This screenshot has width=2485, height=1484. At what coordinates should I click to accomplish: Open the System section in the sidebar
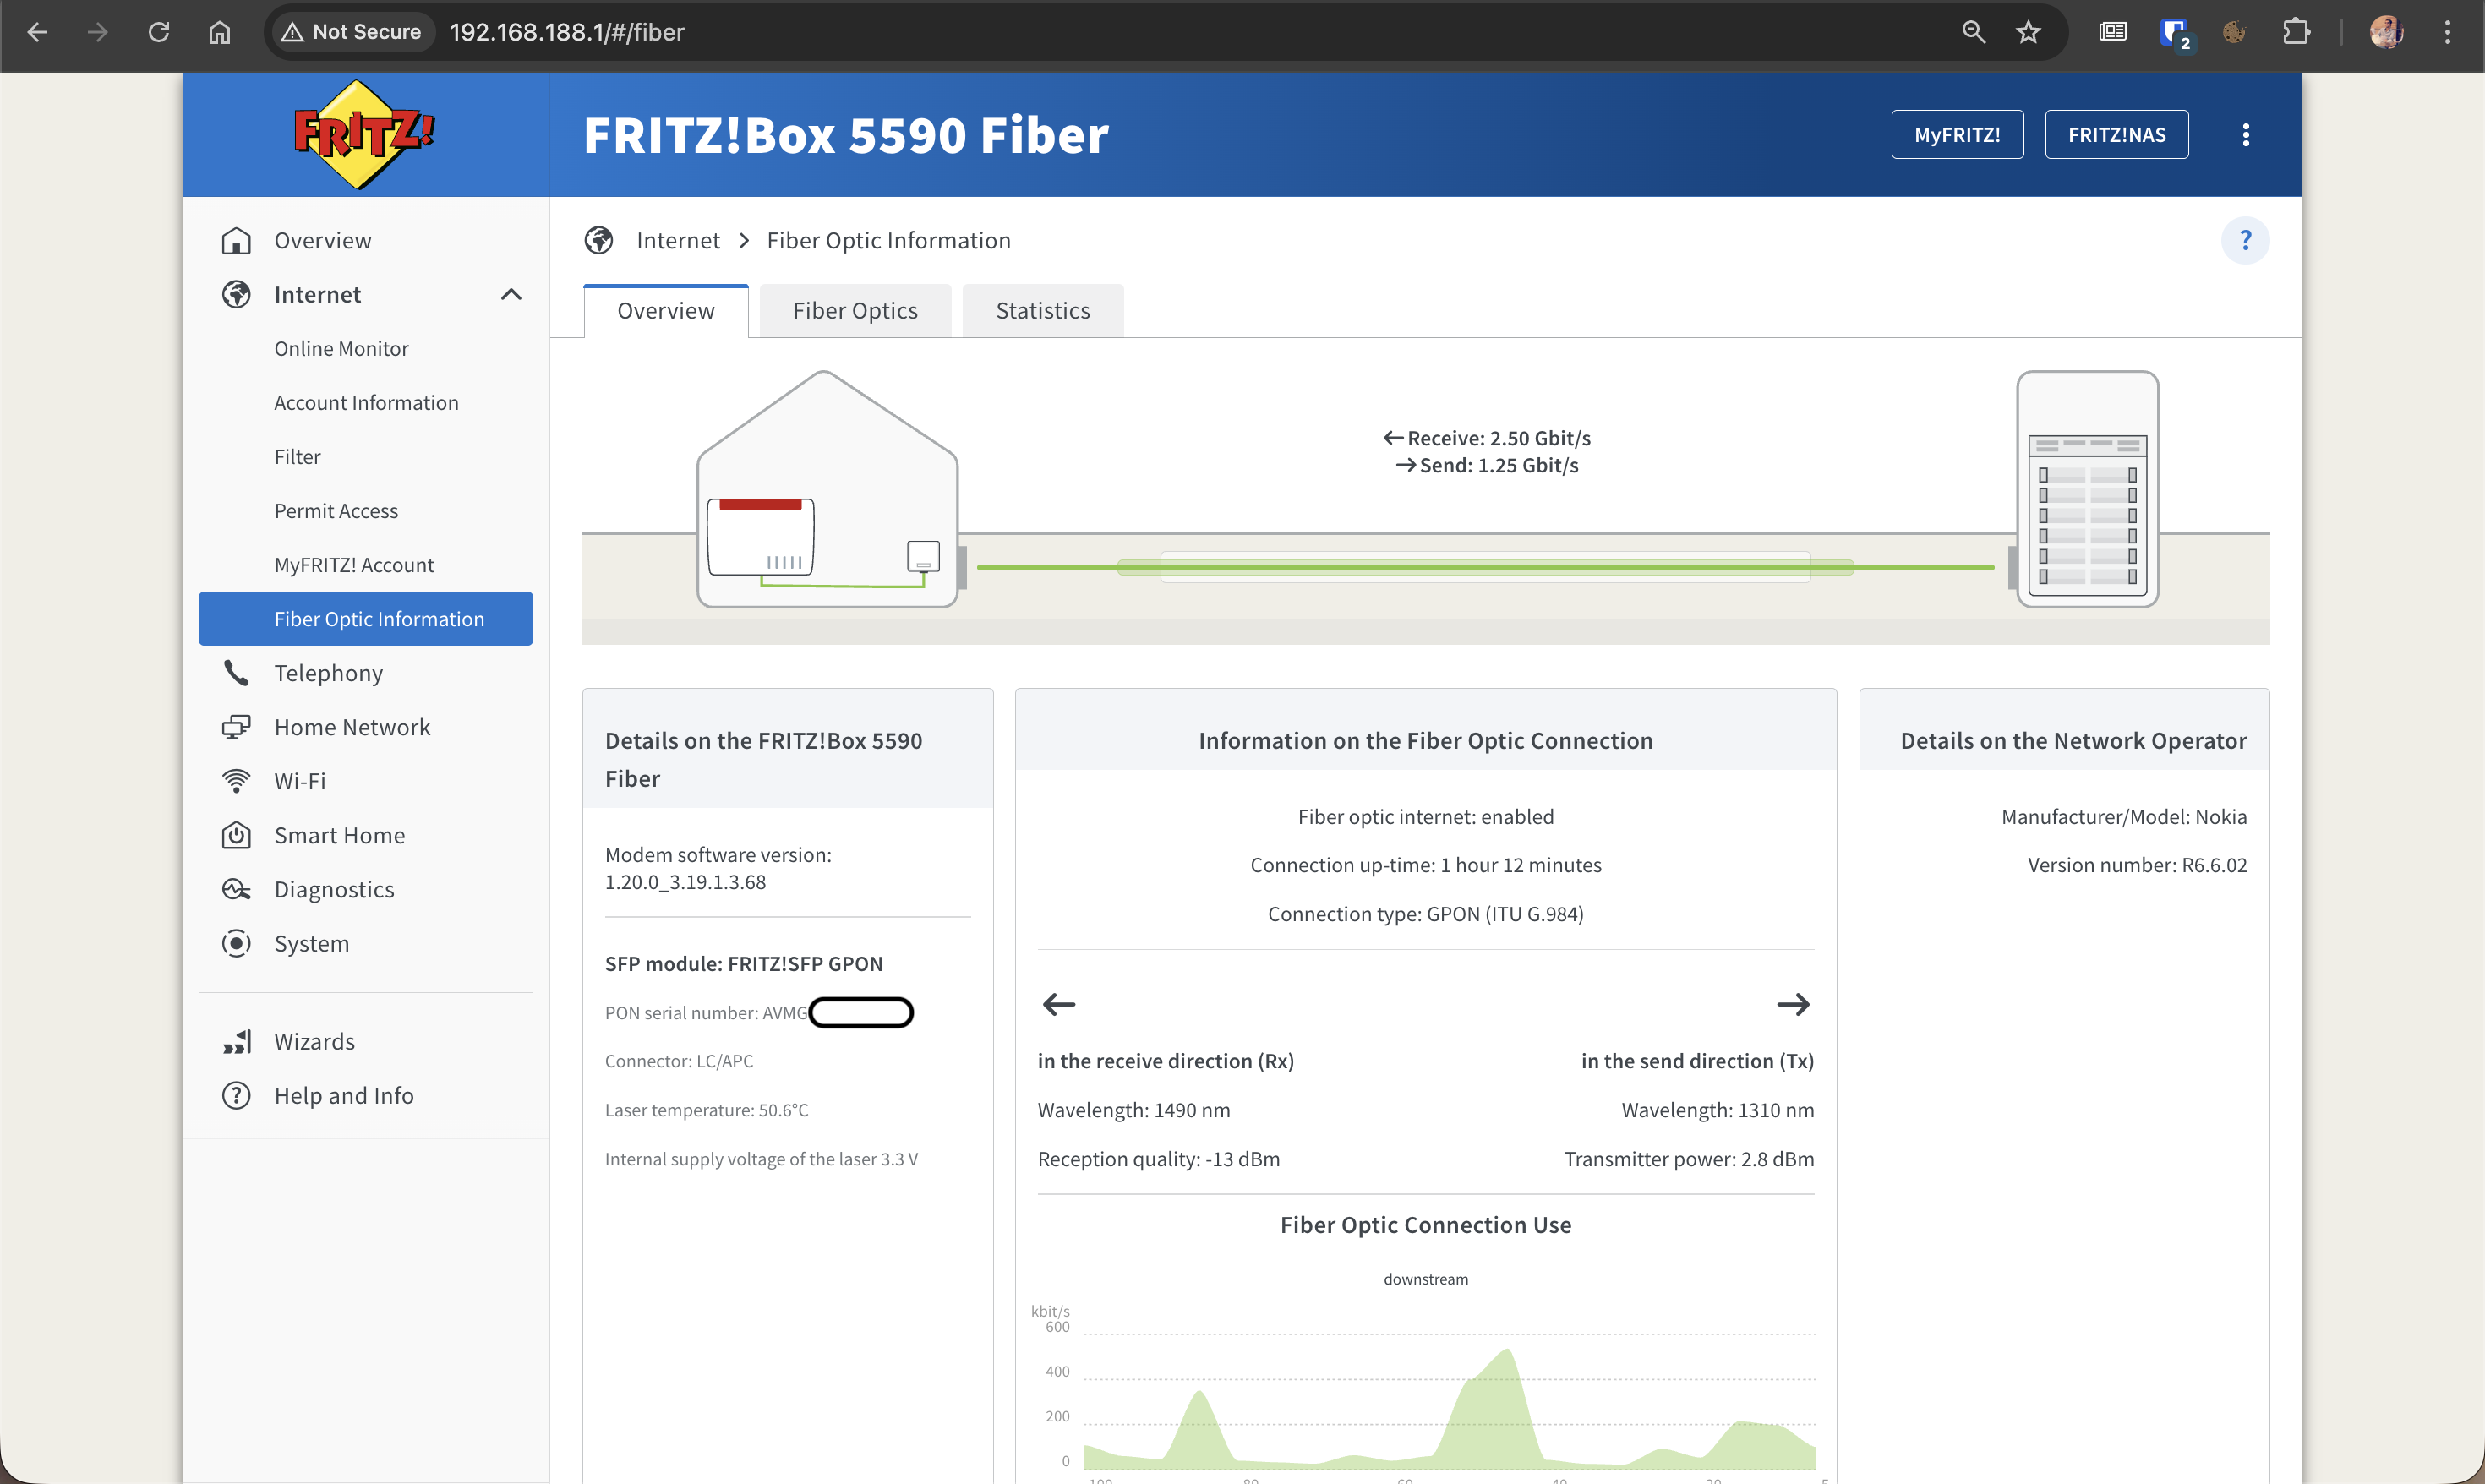[x=311, y=943]
